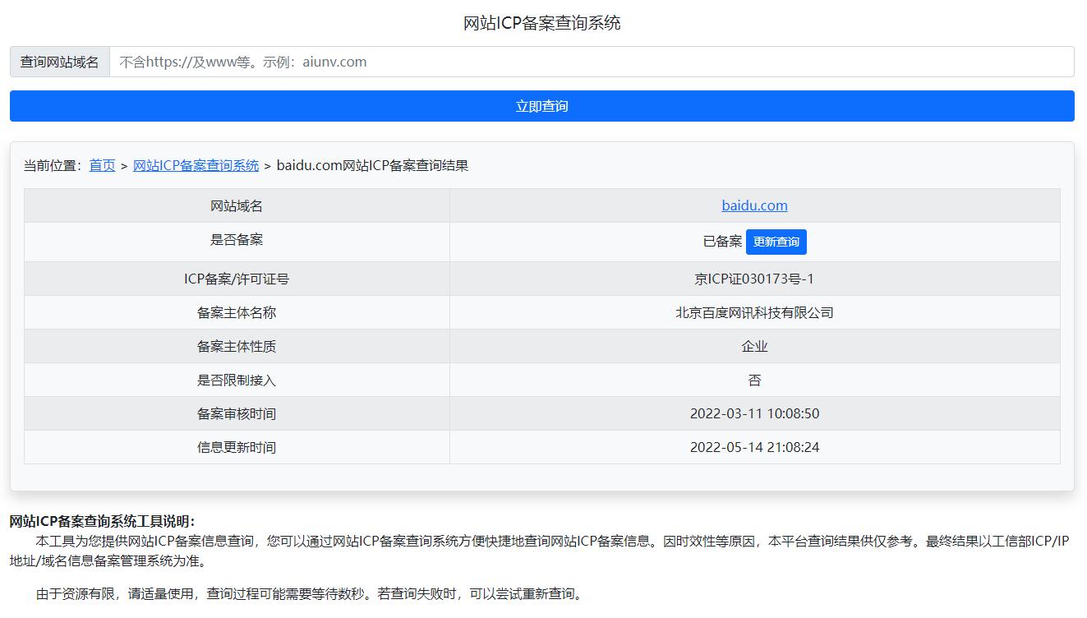Viewport: 1087px width, 618px height.
Task: Click the 否 value under 是否限制接入
Action: [x=754, y=380]
